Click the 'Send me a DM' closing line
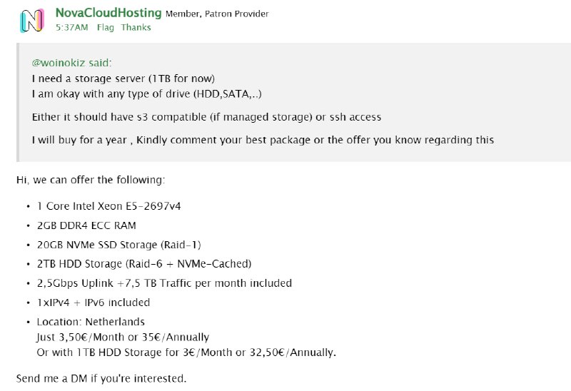The width and height of the screenshot is (571, 391). (x=101, y=379)
